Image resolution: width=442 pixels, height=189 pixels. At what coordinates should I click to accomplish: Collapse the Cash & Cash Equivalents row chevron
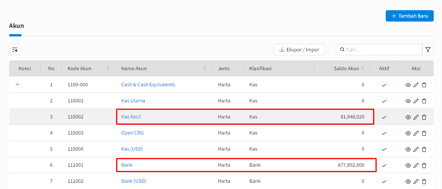[x=17, y=84]
